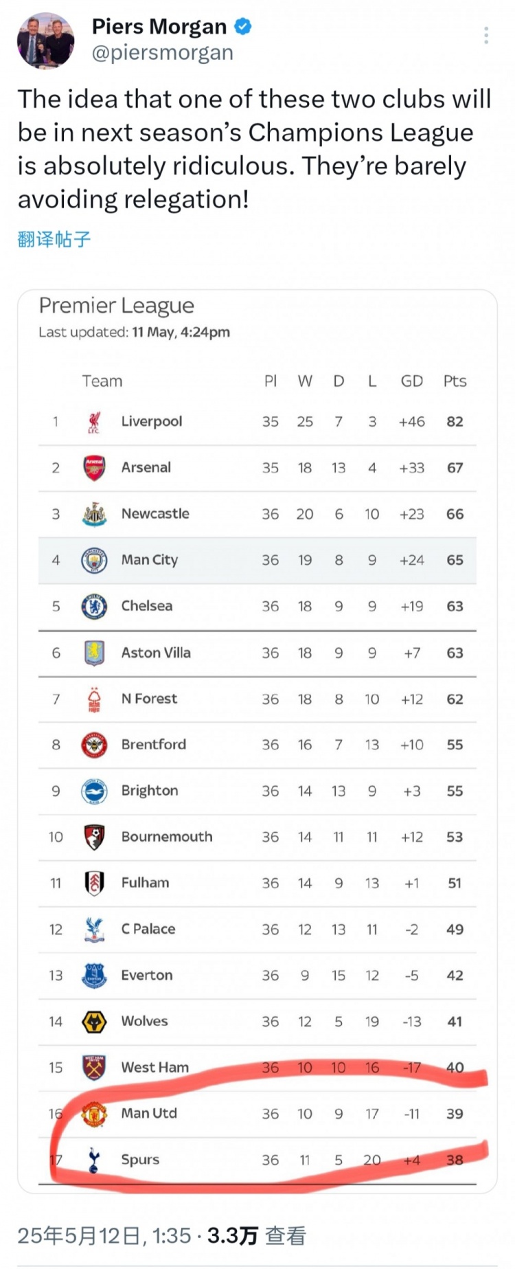Click the Man City club crest
Viewport: 515px width, 1269px height.
coord(94,560)
